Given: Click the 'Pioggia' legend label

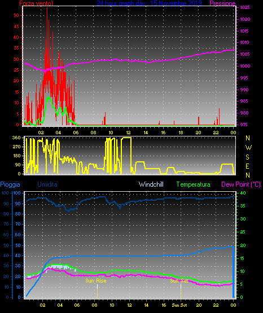Looking at the screenshot, I should [x=10, y=184].
